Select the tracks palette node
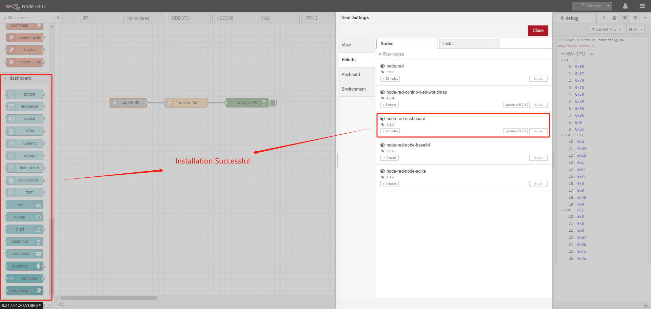Screen dimensions: 651x309 click(x=25, y=50)
